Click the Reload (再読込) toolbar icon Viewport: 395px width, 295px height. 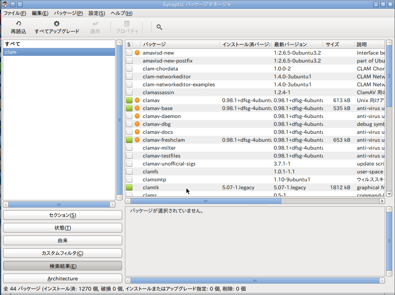[18, 24]
